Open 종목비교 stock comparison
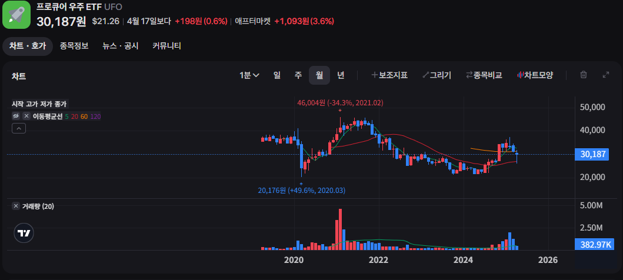Image resolution: width=623 pixels, height=280 pixels. tap(484, 75)
